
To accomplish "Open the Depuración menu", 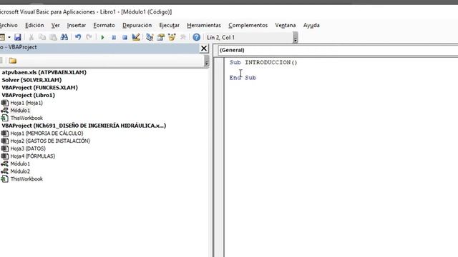I will pyautogui.click(x=137, y=26).
